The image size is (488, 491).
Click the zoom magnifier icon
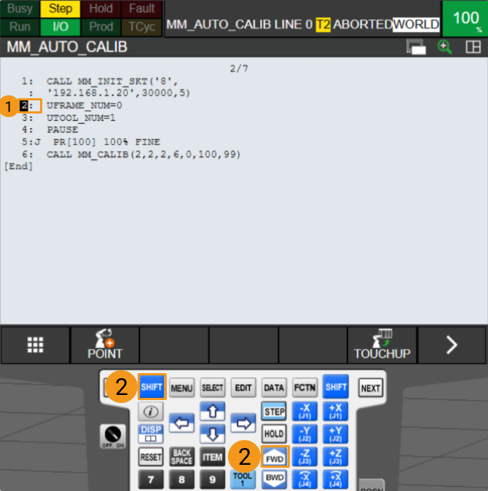point(444,47)
